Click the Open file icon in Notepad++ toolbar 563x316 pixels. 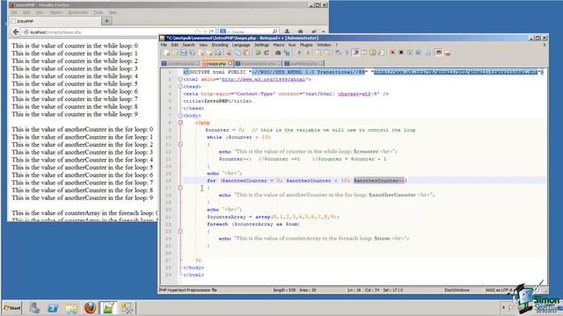(175, 53)
